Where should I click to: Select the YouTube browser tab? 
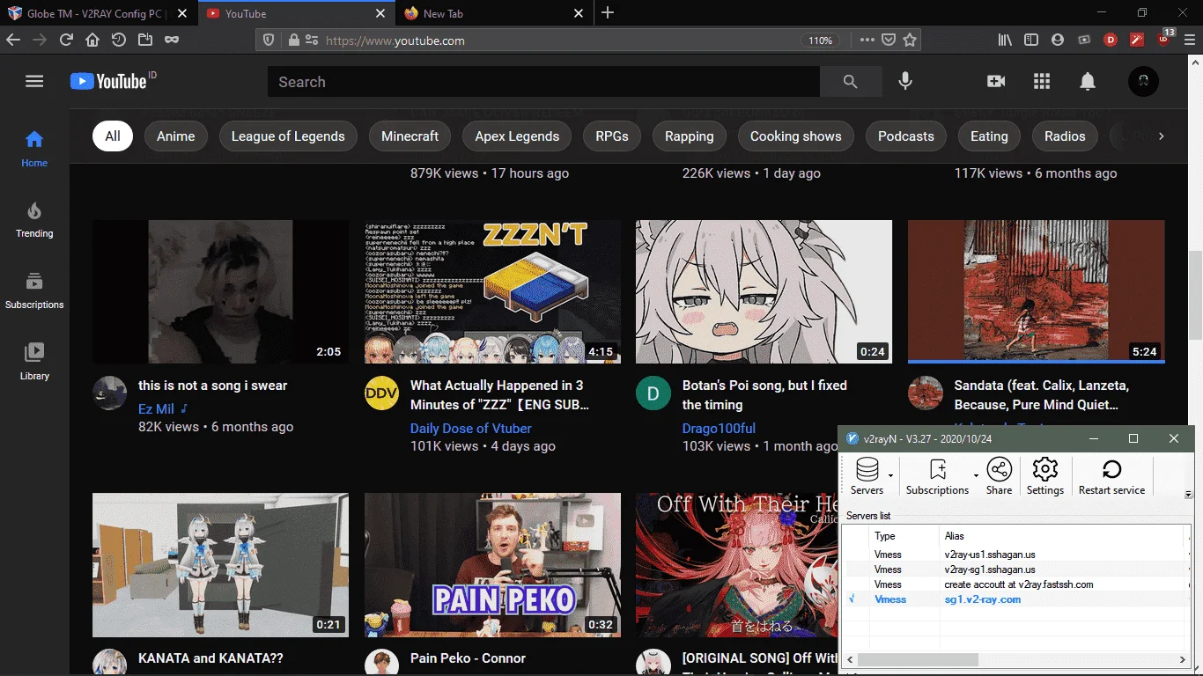[295, 13]
